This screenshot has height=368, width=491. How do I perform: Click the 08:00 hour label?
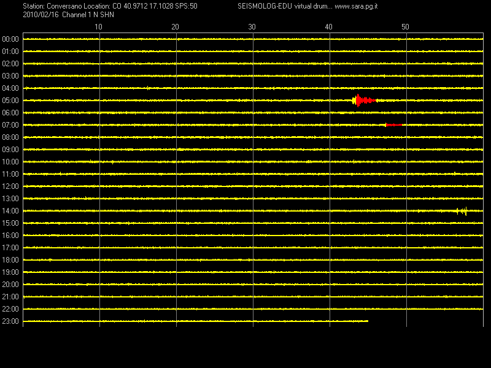[x=10, y=137]
